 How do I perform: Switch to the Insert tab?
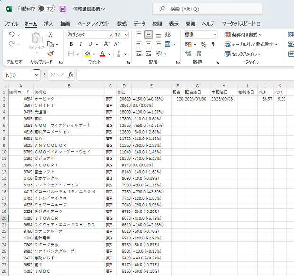(48, 24)
